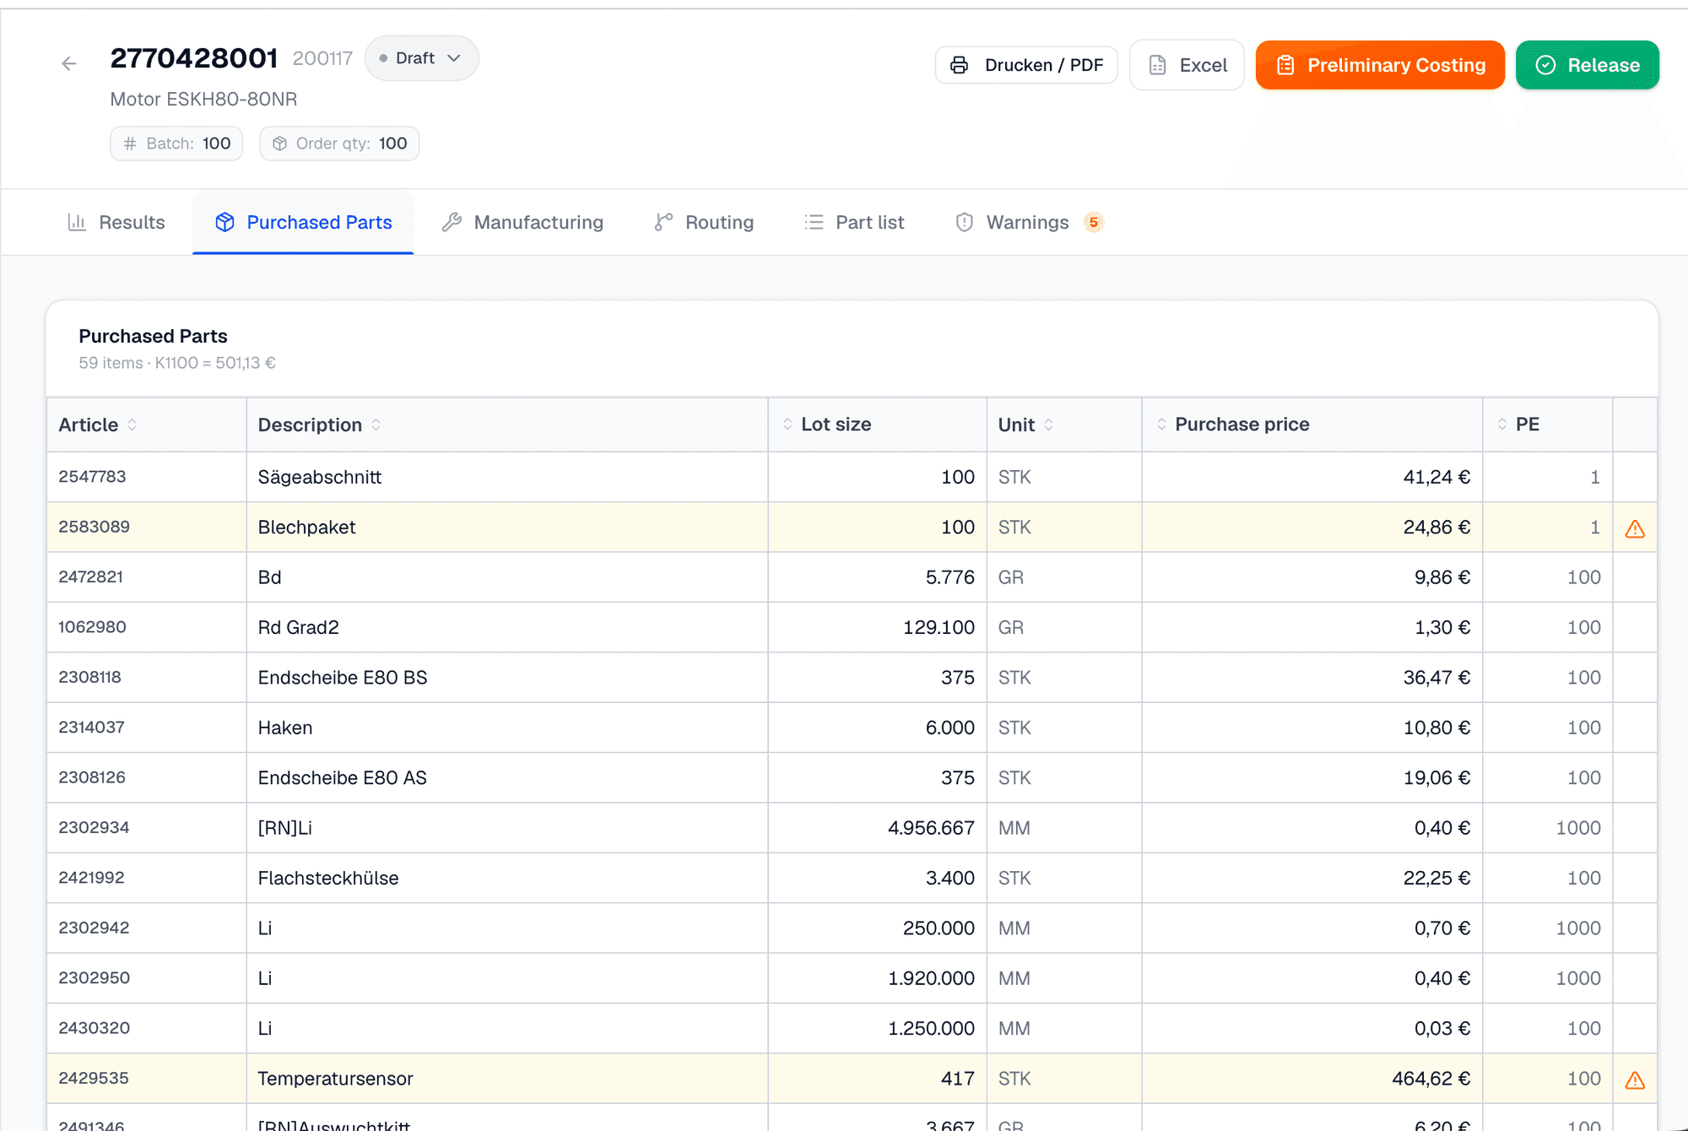Select the Batch: 100 chip
Image resolution: width=1688 pixels, height=1131 pixels.
[176, 143]
